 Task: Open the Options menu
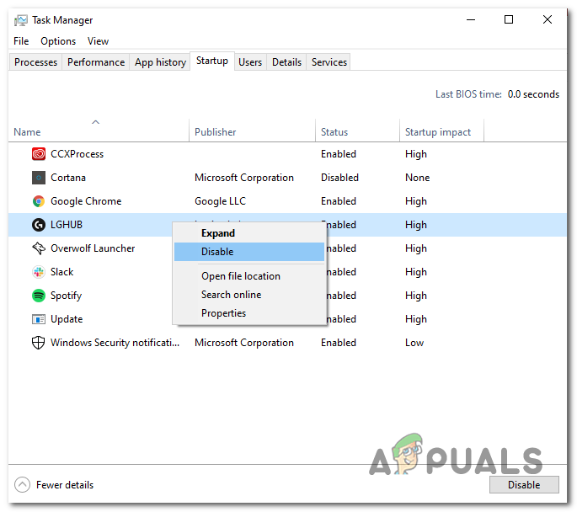pyautogui.click(x=58, y=41)
